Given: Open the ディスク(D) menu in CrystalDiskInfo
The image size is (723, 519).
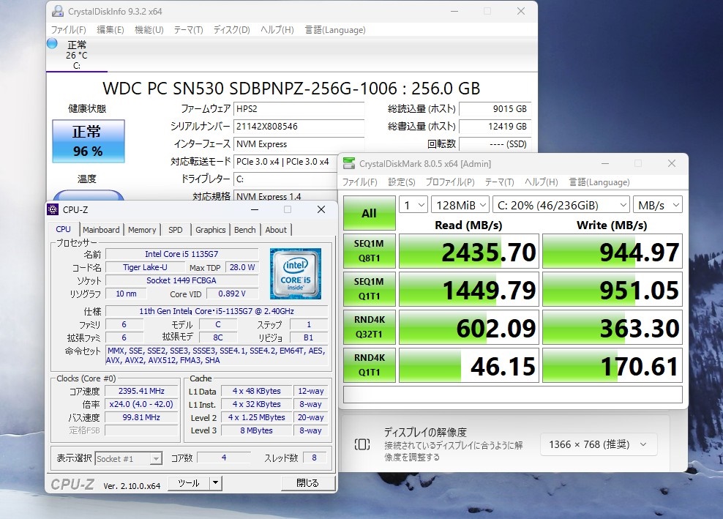Looking at the screenshot, I should click(x=231, y=30).
